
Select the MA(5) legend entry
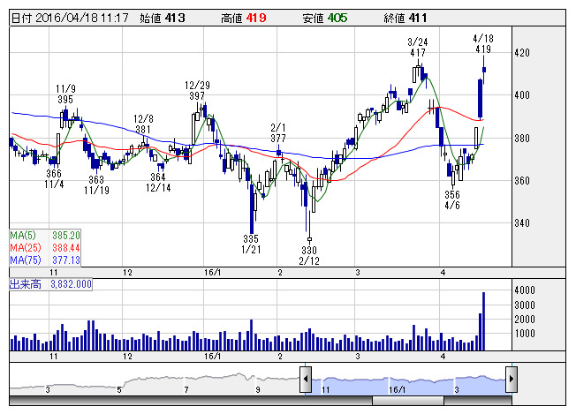[45, 236]
